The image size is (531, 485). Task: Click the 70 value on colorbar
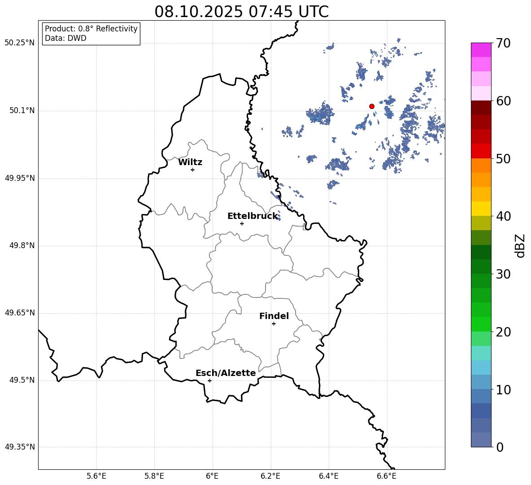click(503, 43)
